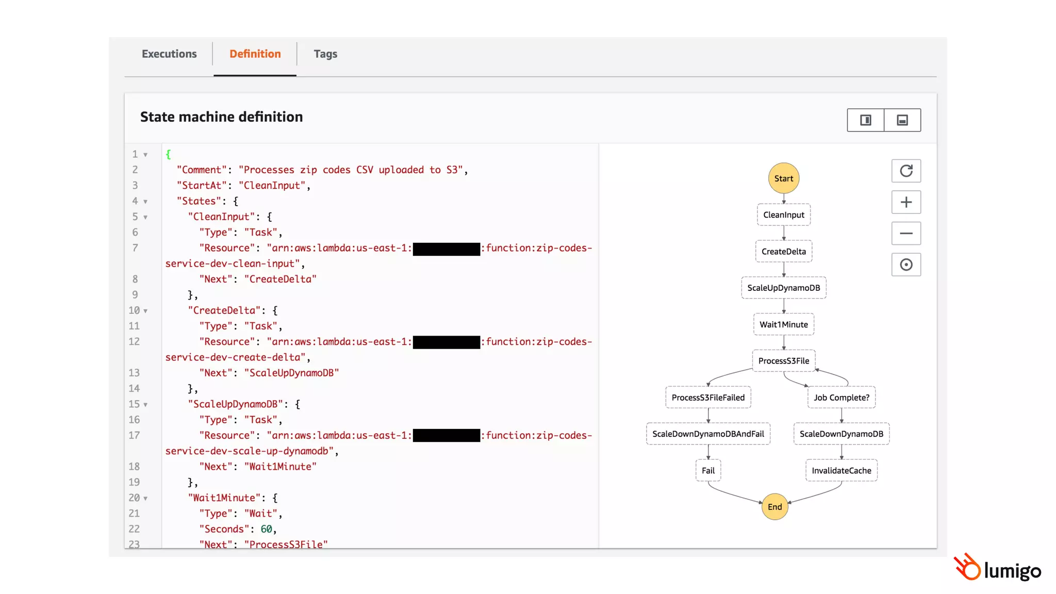1056x594 pixels.
Task: Switch to stacked bottom panel layout
Action: [902, 120]
